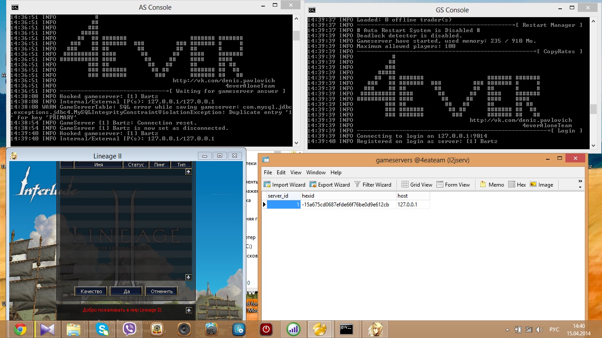Viewport: 602px width, 338px height.
Task: Open network status icon in system tray
Action: point(529,329)
